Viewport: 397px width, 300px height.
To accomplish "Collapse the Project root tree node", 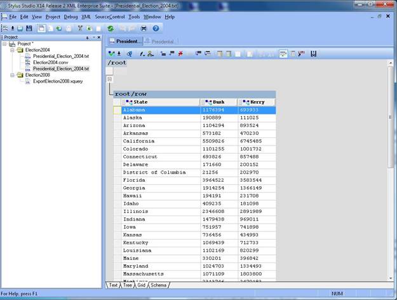I will pos(4,44).
